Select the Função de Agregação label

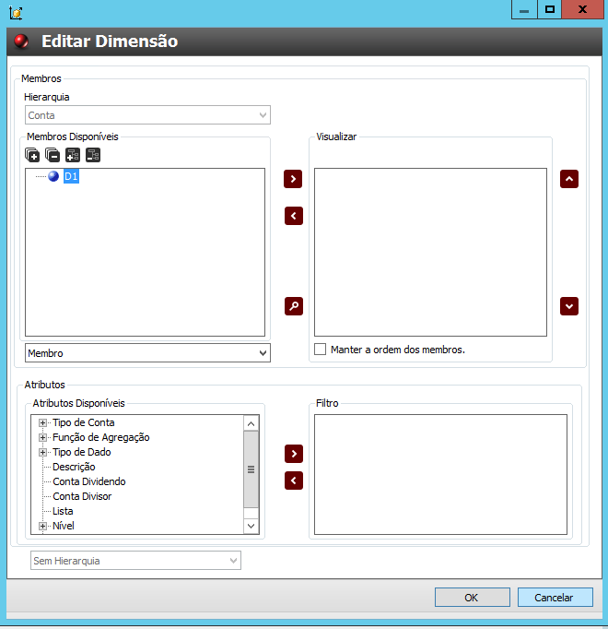[101, 438]
